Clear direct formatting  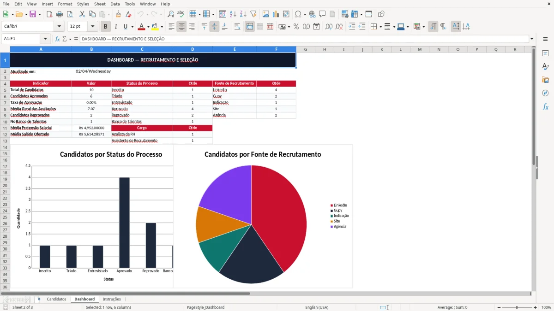click(128, 14)
